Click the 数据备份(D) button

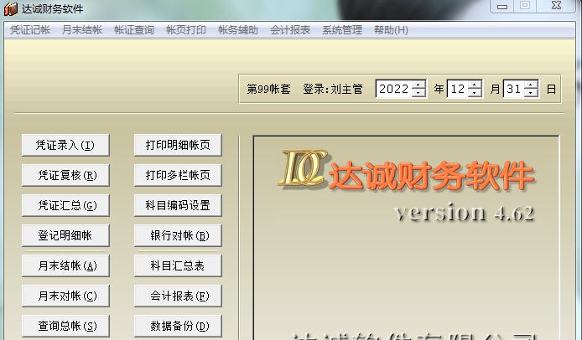[x=178, y=326]
